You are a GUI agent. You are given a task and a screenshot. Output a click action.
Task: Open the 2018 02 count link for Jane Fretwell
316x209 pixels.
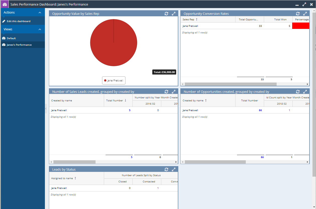coord(289,110)
